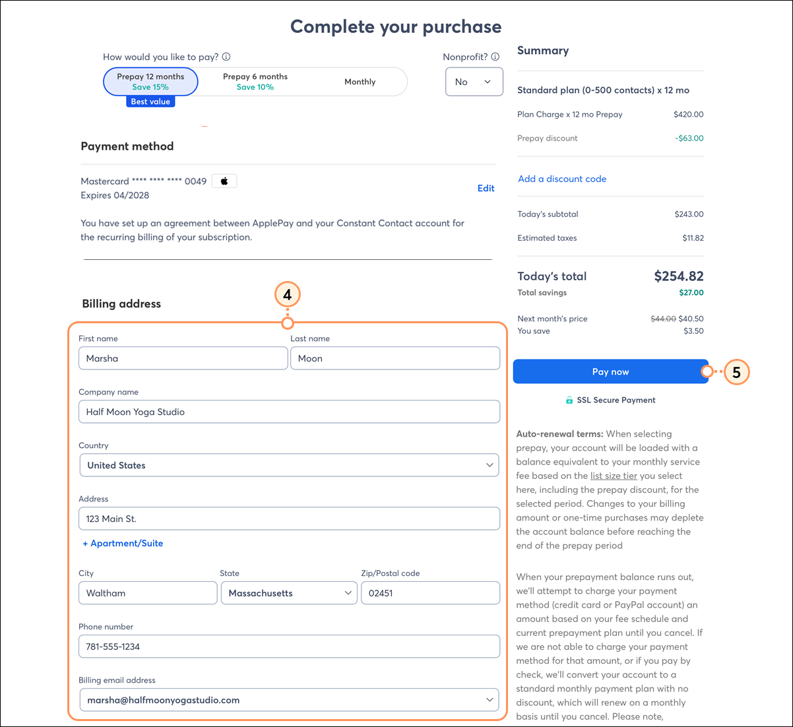Click the 'Best value' badge

[x=150, y=102]
